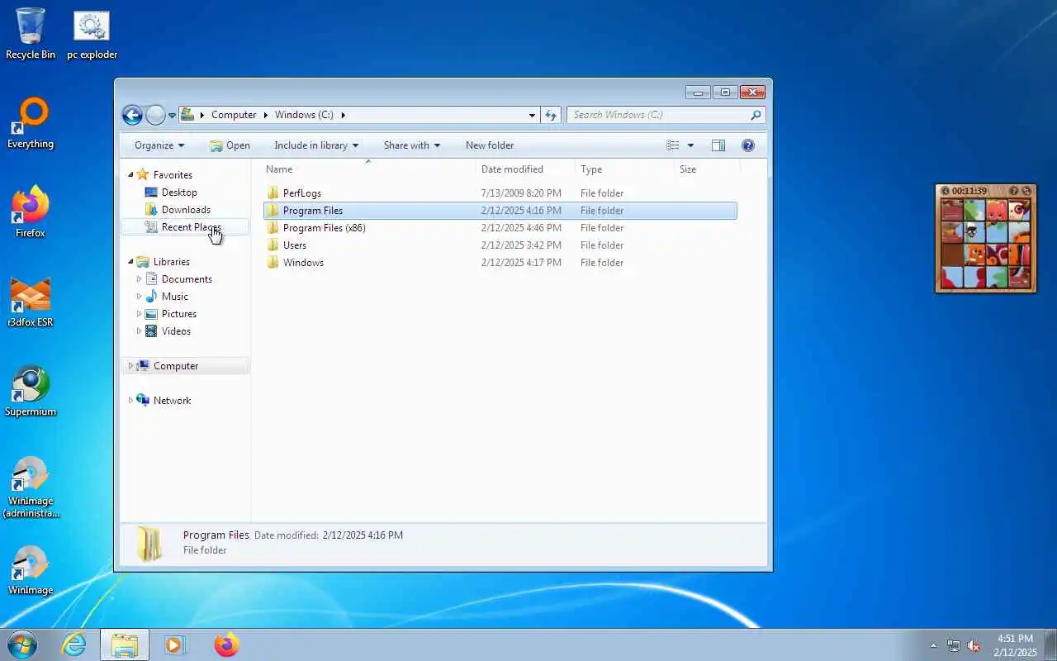Open the address bar history dropdown
1057x661 pixels.
[532, 115]
